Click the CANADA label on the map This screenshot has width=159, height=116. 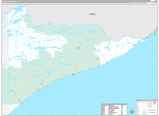92,14
